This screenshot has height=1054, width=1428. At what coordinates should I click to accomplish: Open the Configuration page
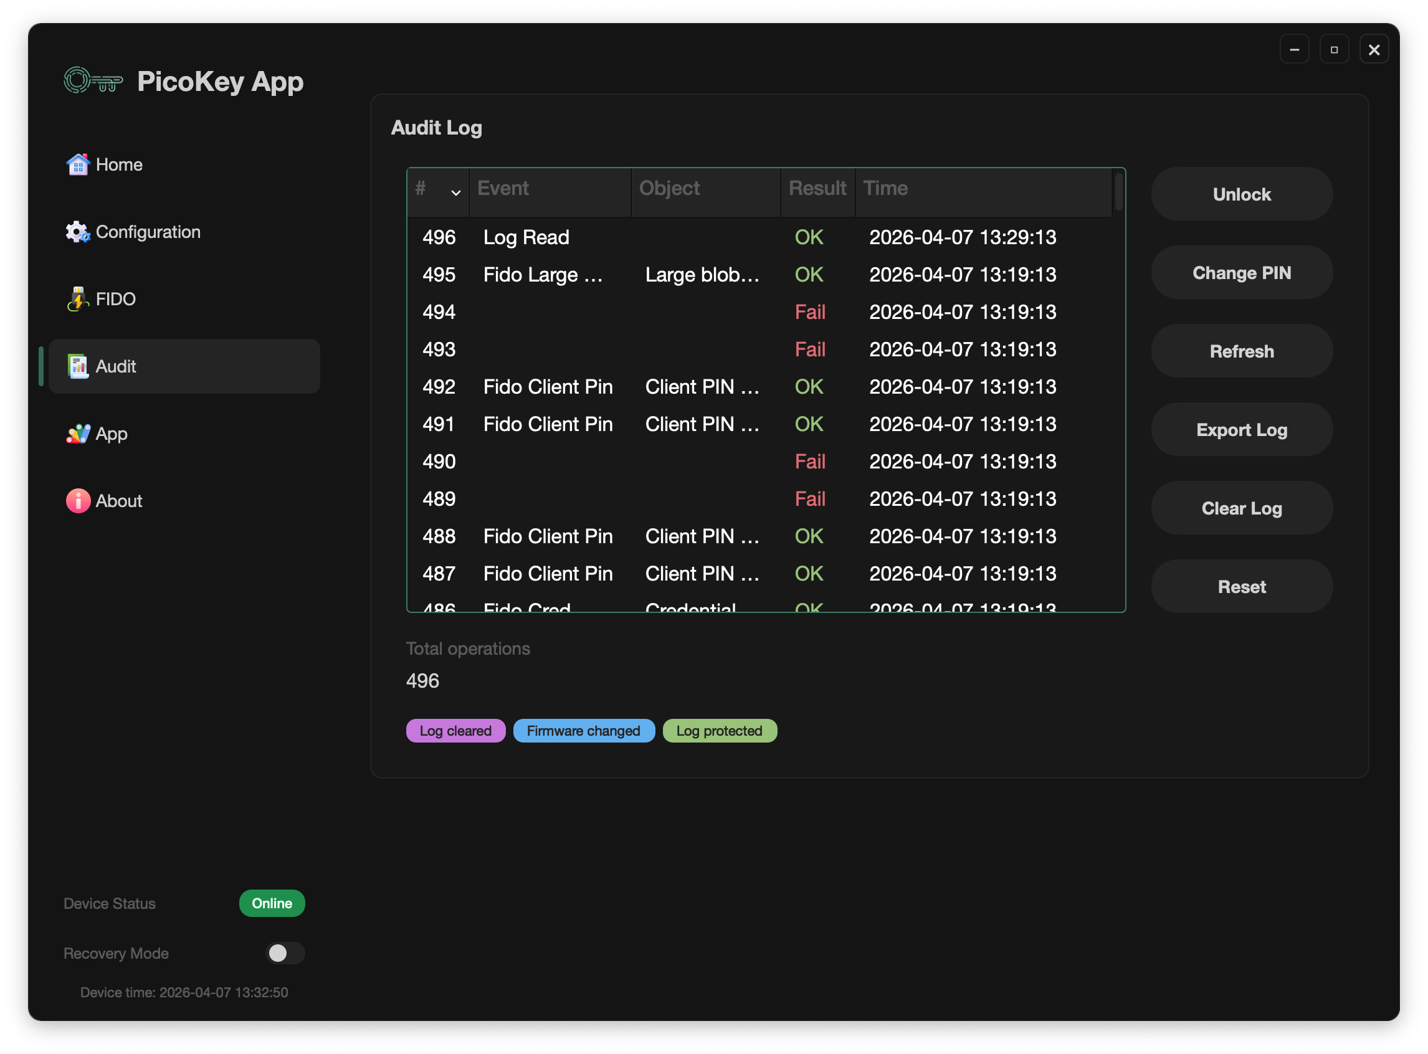click(148, 232)
